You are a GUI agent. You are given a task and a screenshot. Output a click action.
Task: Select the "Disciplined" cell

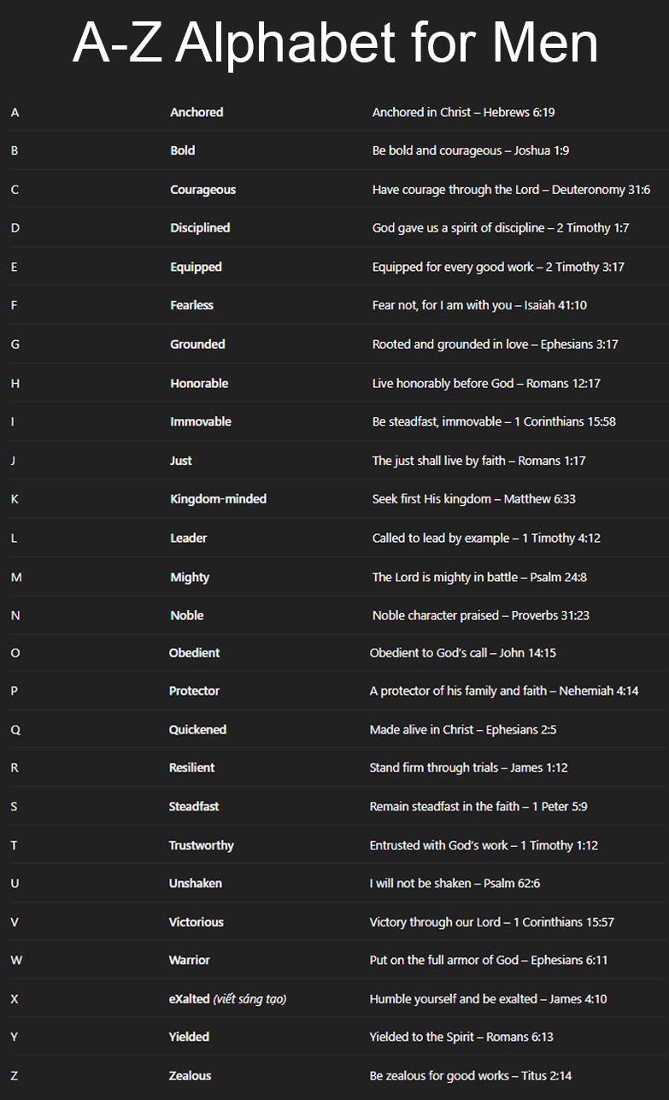200,228
